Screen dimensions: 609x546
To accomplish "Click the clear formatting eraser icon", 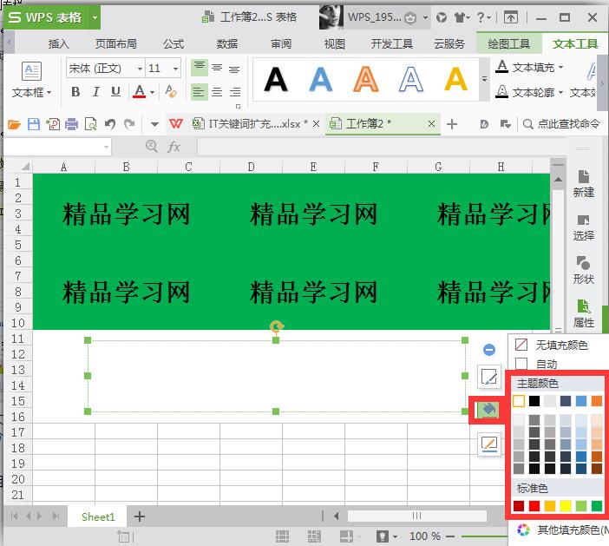I will (171, 92).
